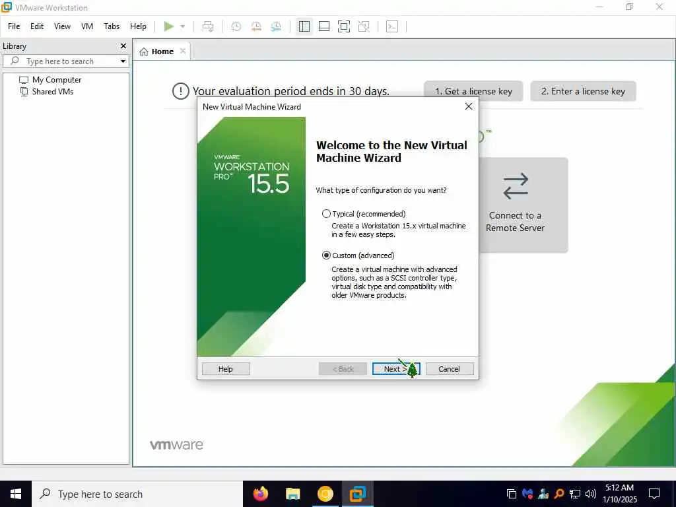Click the Next button in the wizard
Screen dimensions: 676x507
396,368
